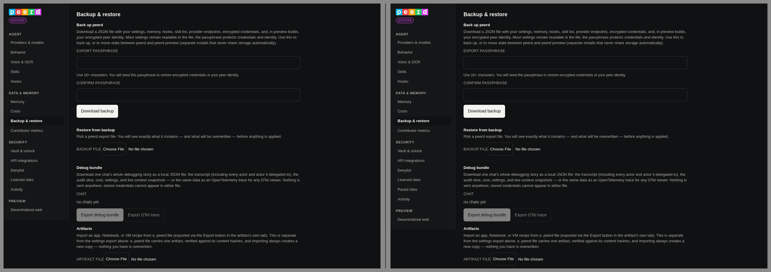Viewport: 771px width, 272px height.
Task: Open Costs in right window
Action: [423, 111]
